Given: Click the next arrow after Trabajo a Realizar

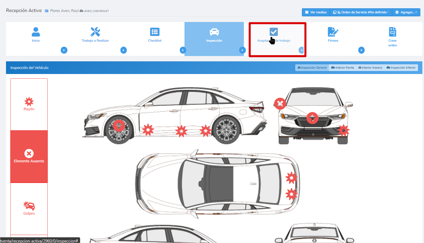Looking at the screenshot, I should [123, 50].
